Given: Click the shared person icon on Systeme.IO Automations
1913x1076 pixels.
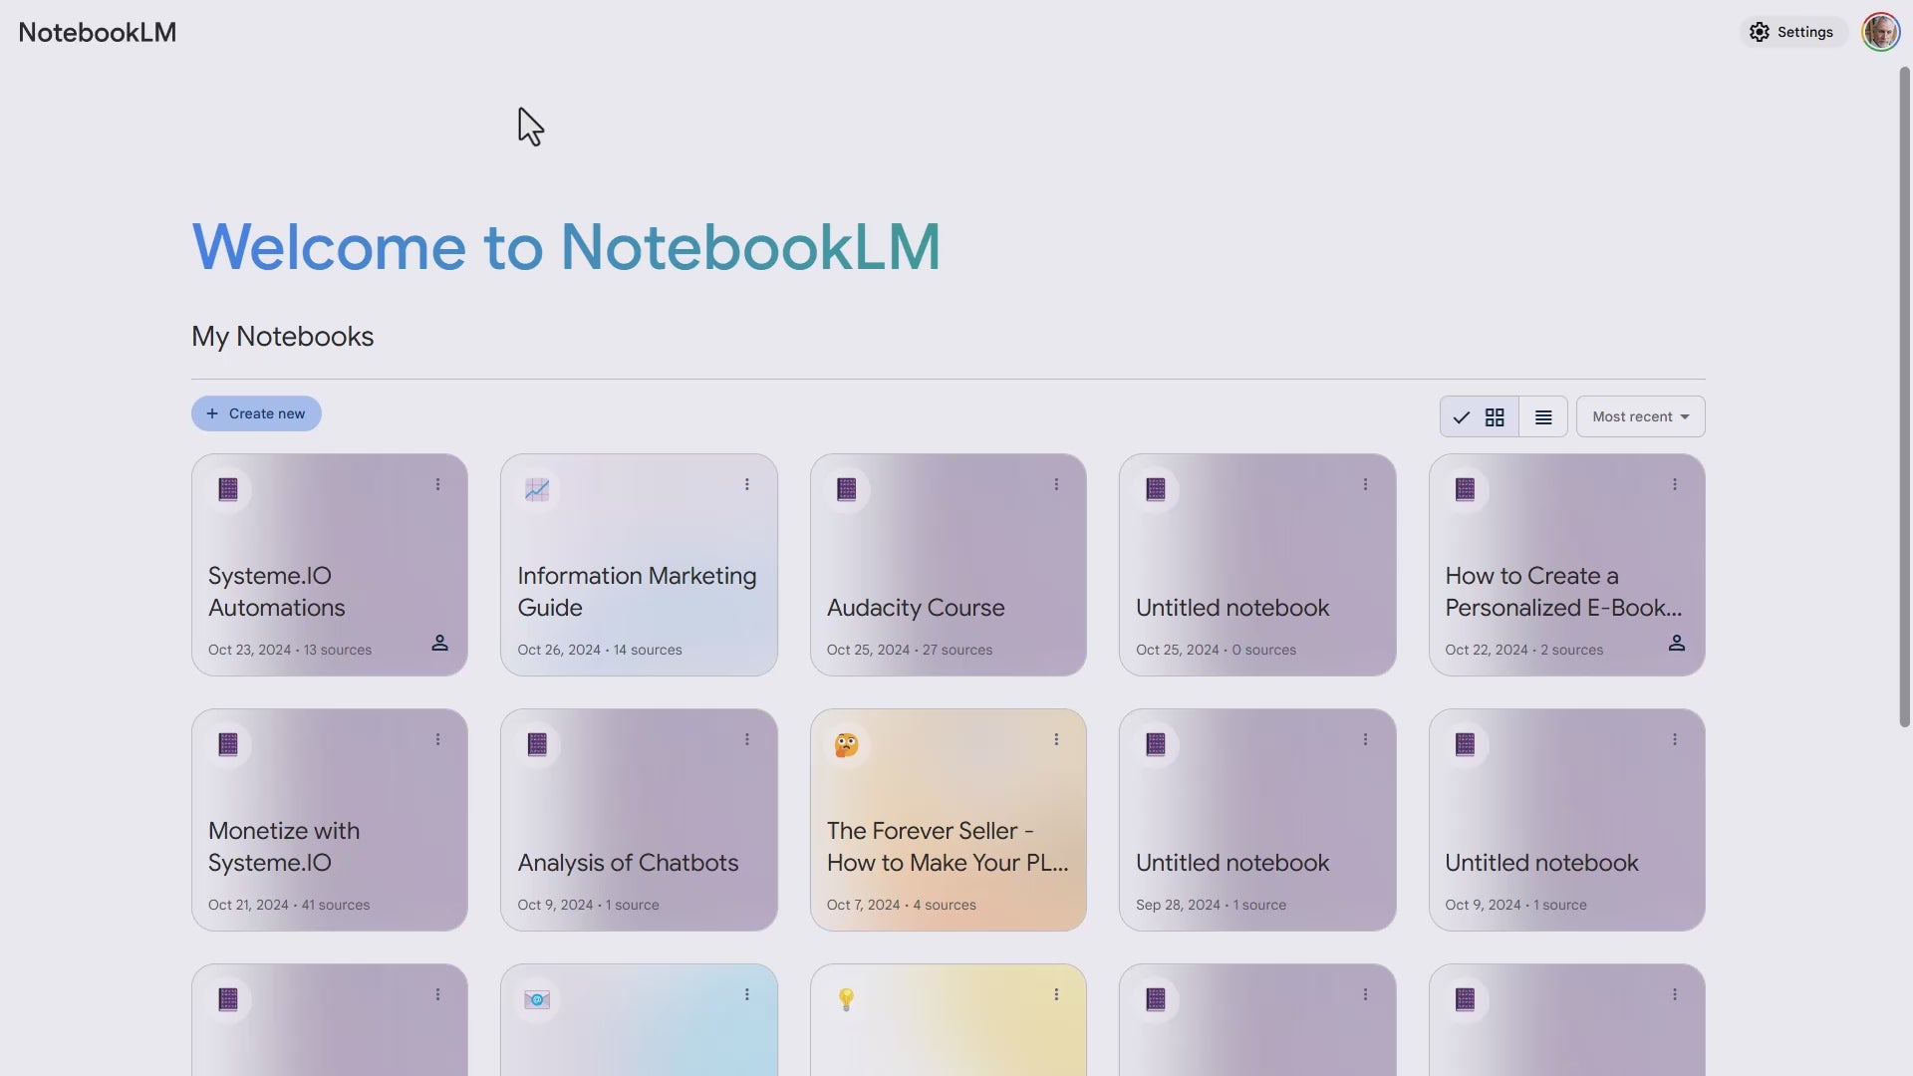Looking at the screenshot, I should pyautogui.click(x=440, y=644).
